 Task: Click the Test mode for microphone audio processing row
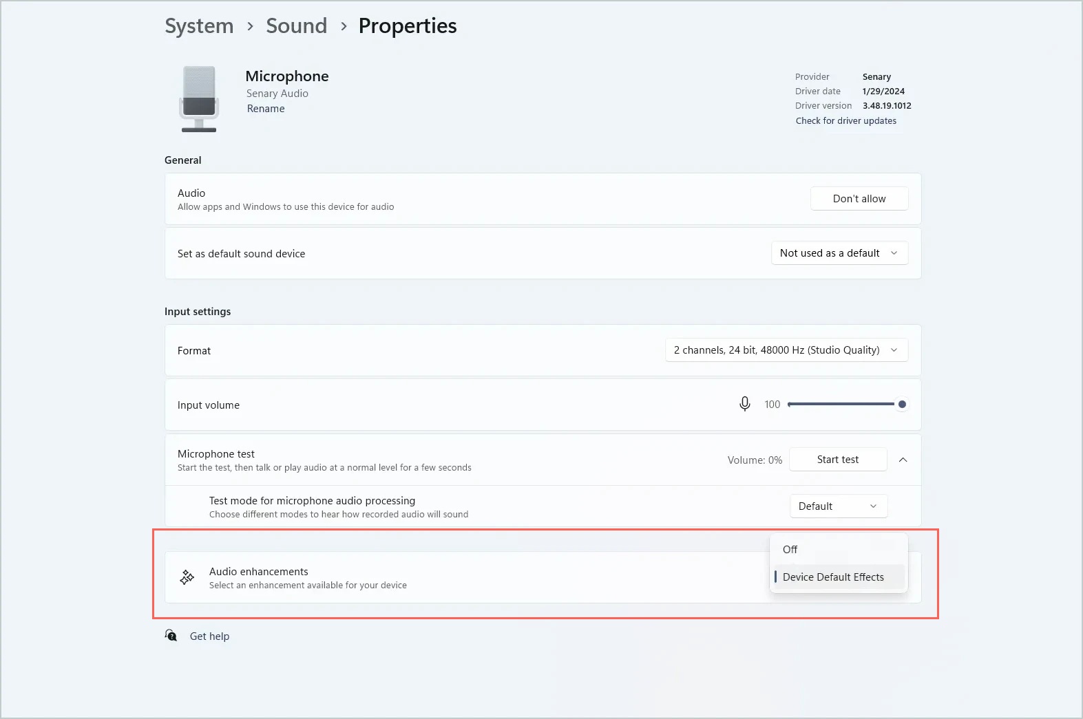(x=312, y=501)
